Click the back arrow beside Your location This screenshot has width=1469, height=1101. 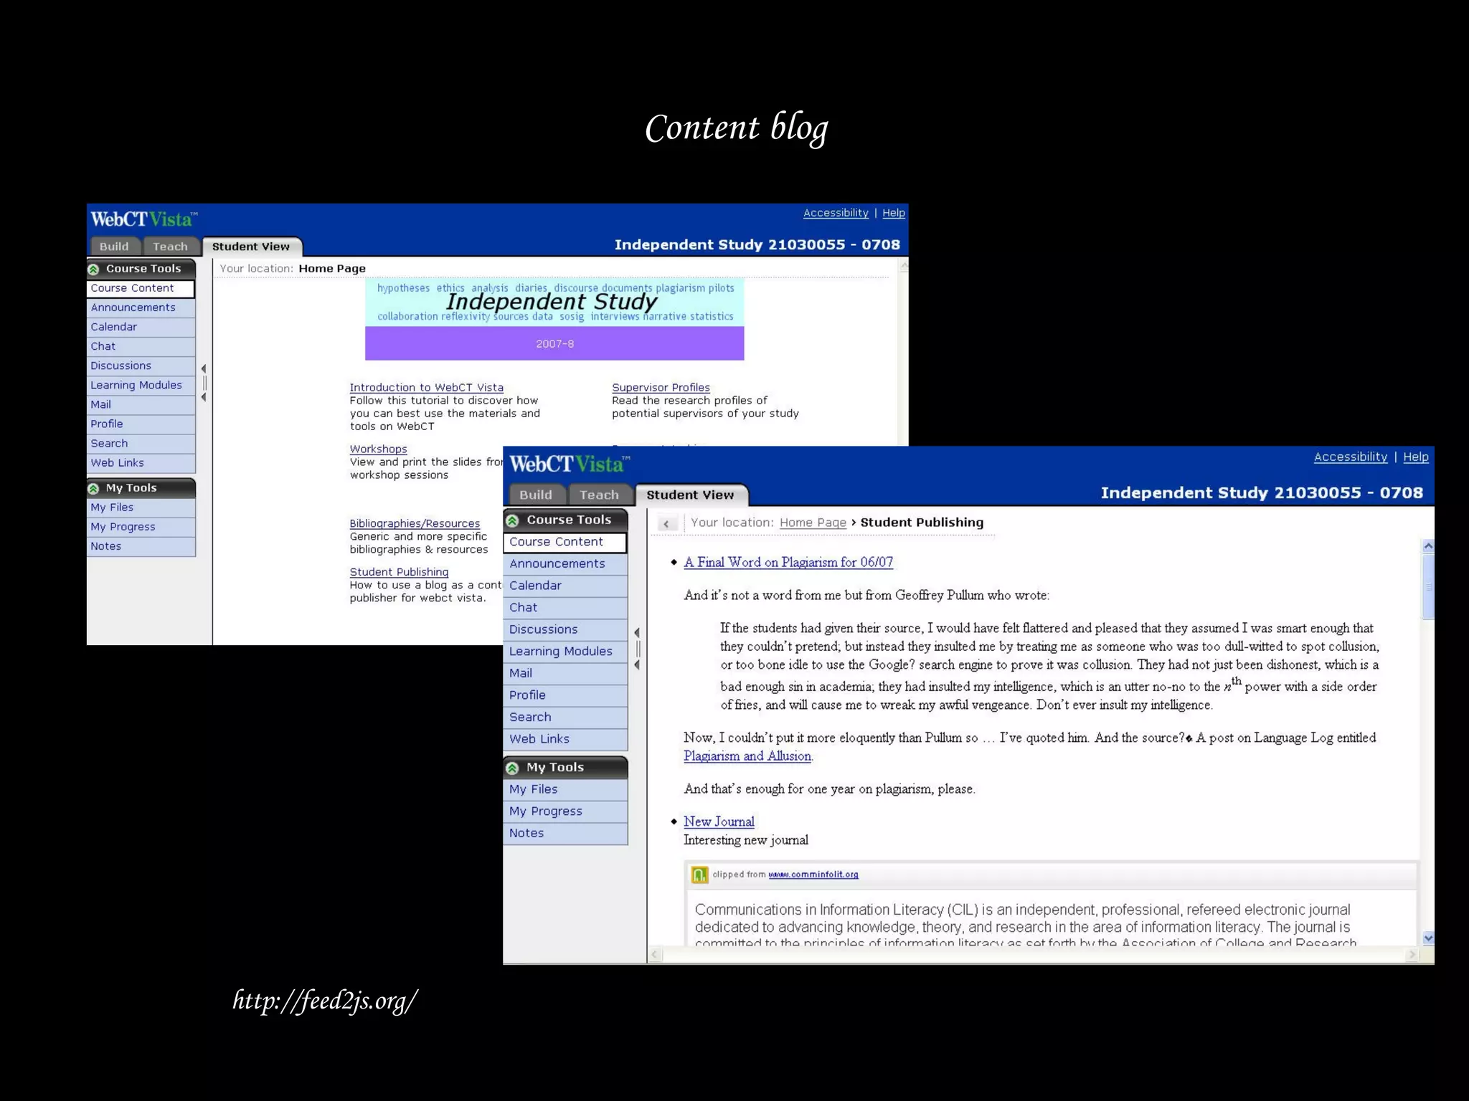(x=666, y=524)
